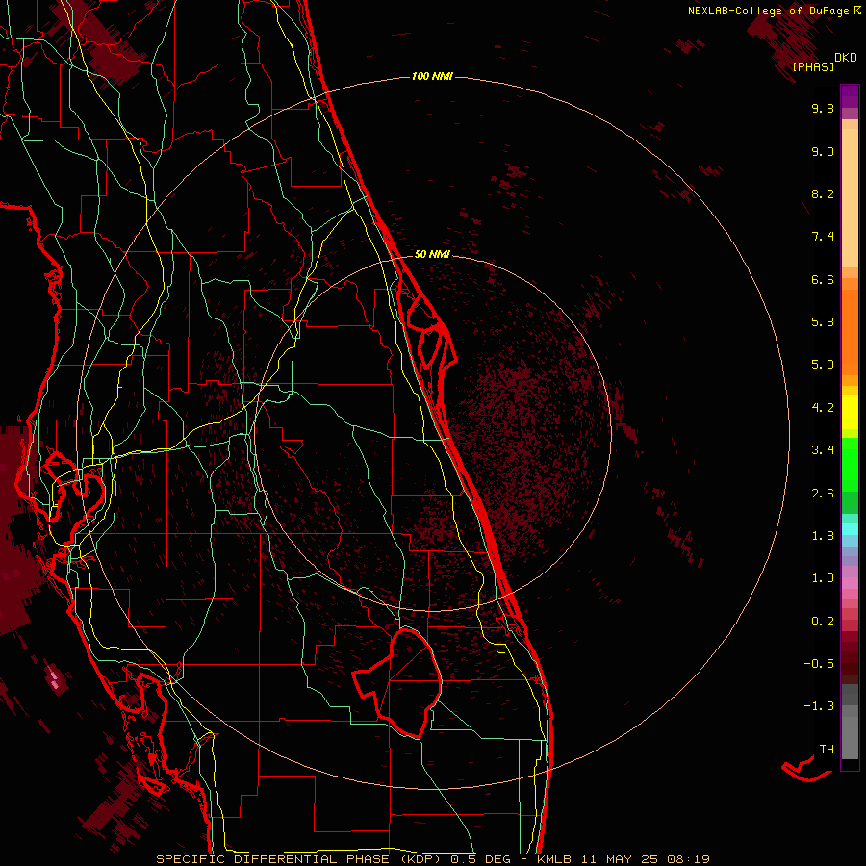866x866 pixels.
Task: Click the -1.3 legend value
Action: click(x=819, y=706)
